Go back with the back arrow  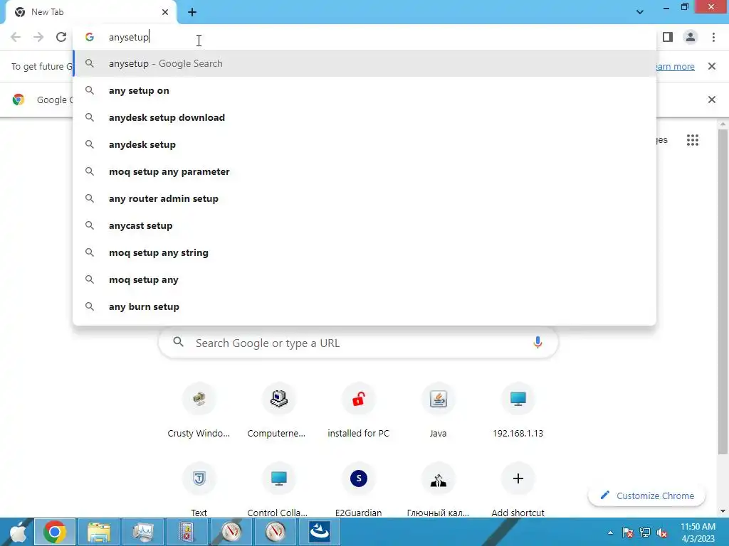[x=16, y=37]
